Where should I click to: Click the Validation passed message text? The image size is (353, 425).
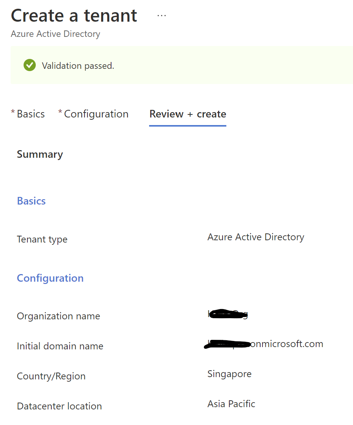[x=78, y=66]
